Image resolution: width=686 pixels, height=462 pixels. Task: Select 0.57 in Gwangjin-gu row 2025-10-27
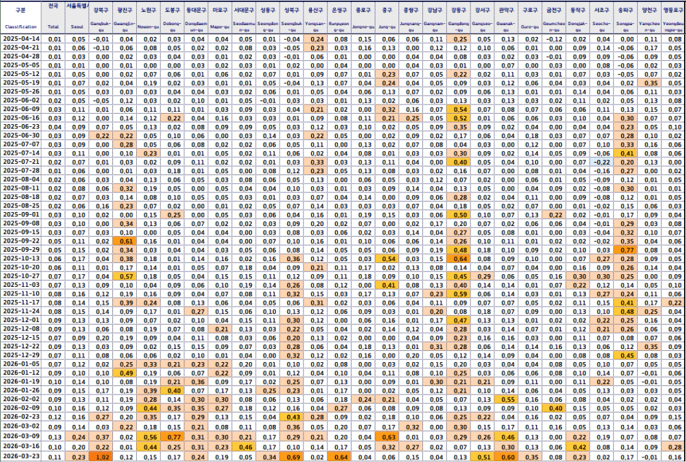124,276
